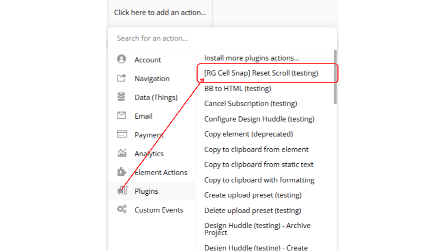Click the Custom Events gears icon
447x252 pixels.
(x=122, y=209)
